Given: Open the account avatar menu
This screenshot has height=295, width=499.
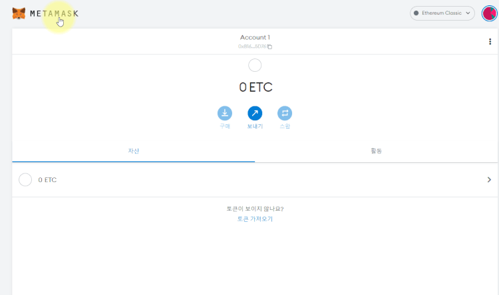Looking at the screenshot, I should [x=489, y=13].
